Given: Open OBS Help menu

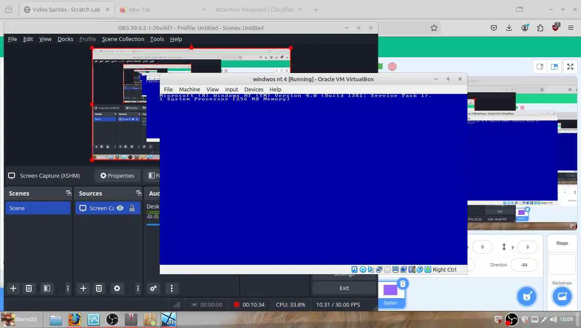Looking at the screenshot, I should point(176,39).
